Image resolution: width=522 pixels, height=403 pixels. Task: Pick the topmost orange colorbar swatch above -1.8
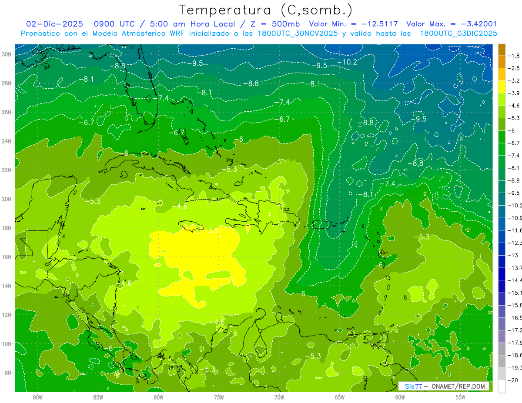[x=502, y=49]
